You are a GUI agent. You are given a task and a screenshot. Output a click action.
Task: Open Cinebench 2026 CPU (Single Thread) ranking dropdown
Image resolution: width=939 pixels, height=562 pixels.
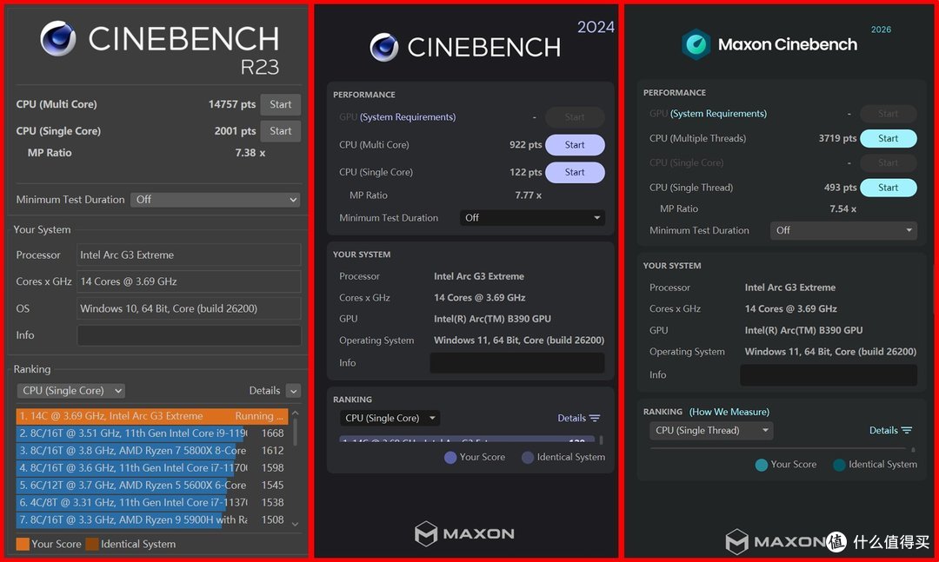tap(711, 430)
